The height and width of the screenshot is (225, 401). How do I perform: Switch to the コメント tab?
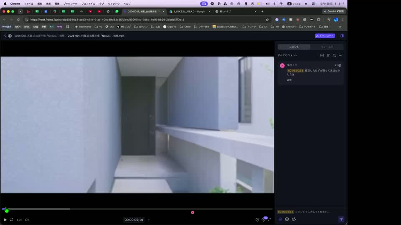(294, 47)
